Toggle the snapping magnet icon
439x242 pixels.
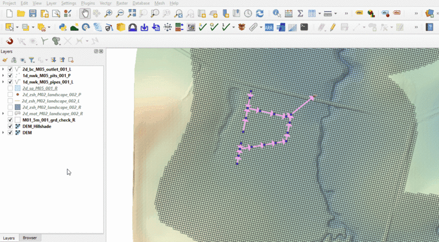coord(9,41)
